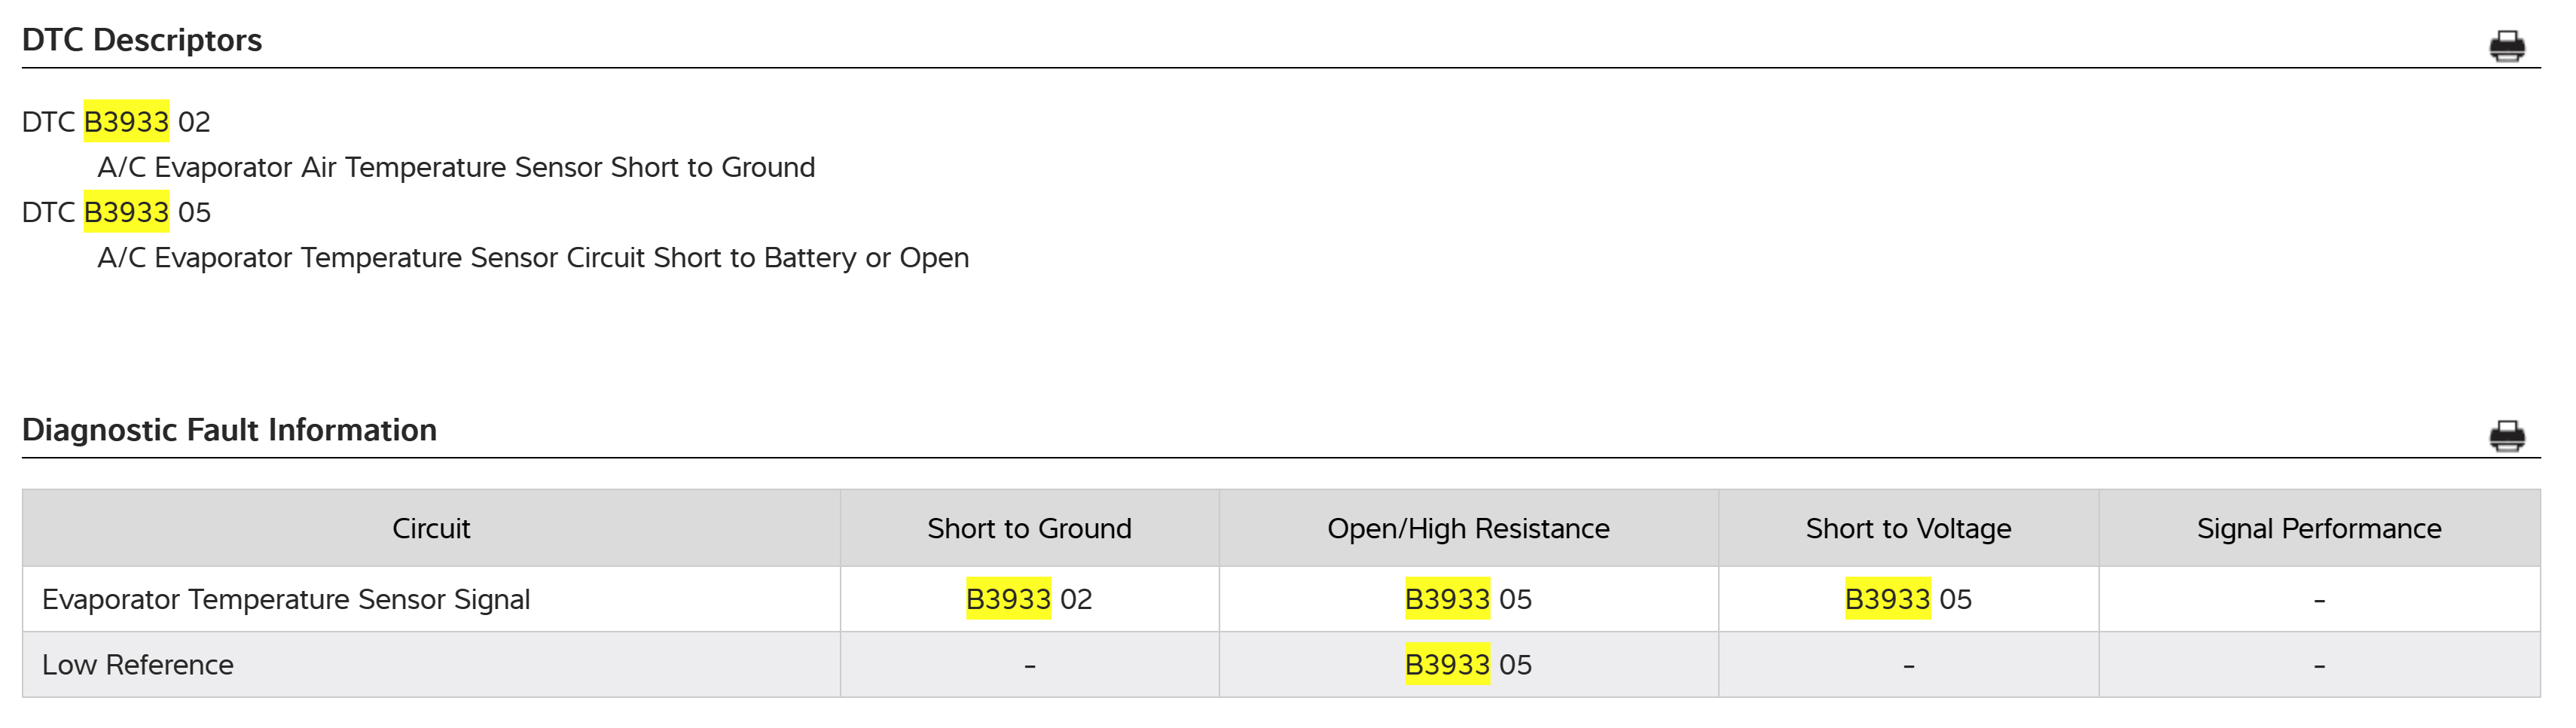
Task: Click Signal Performance cell in the Evaporator row
Action: [x=2319, y=600]
